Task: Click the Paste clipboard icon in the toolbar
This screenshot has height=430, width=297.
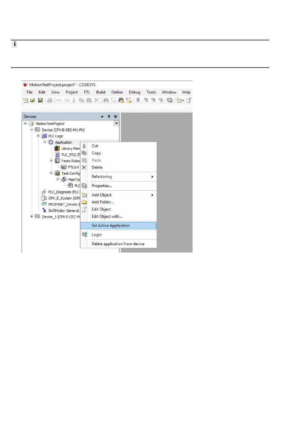Action: tap(89, 100)
